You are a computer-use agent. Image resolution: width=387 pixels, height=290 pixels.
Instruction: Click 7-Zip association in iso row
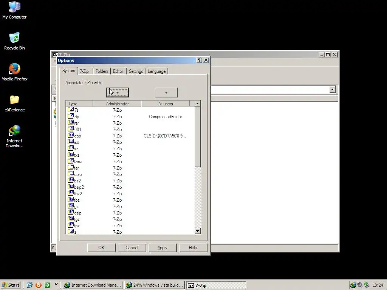tap(117, 142)
